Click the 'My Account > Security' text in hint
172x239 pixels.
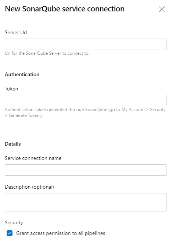click(x=143, y=110)
